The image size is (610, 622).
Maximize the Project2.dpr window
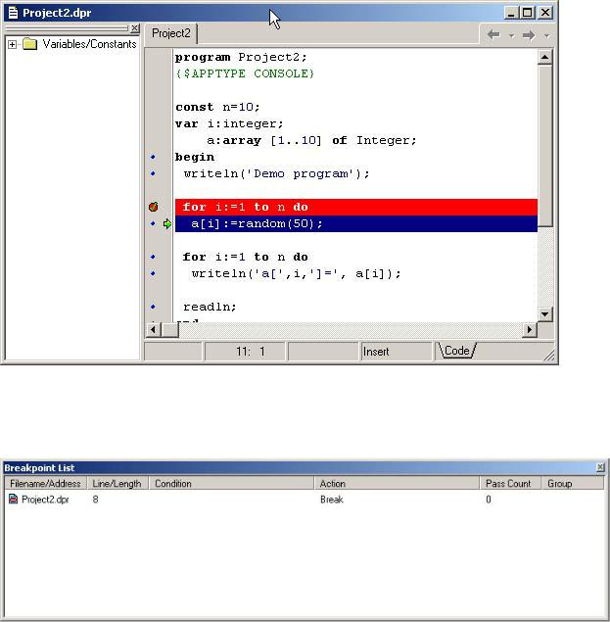tap(527, 13)
